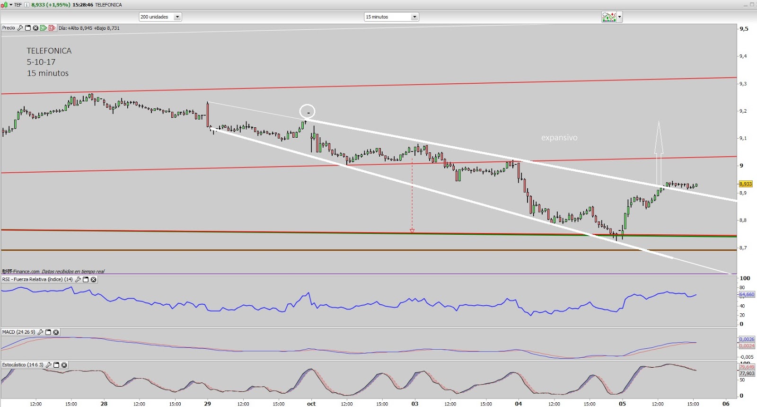The height and width of the screenshot is (407, 757).
Task: Click the candlestick chart-style icon beside TEF
Action: click(4, 5)
